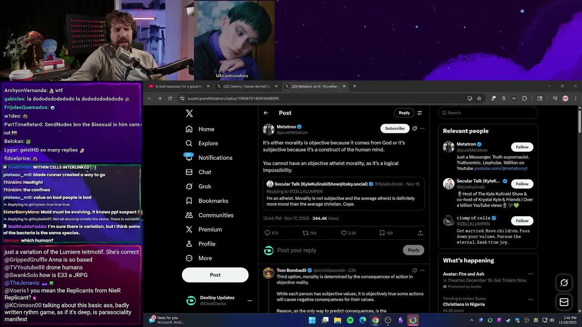
Task: Click the gray Reply submit button
Action: click(413, 250)
